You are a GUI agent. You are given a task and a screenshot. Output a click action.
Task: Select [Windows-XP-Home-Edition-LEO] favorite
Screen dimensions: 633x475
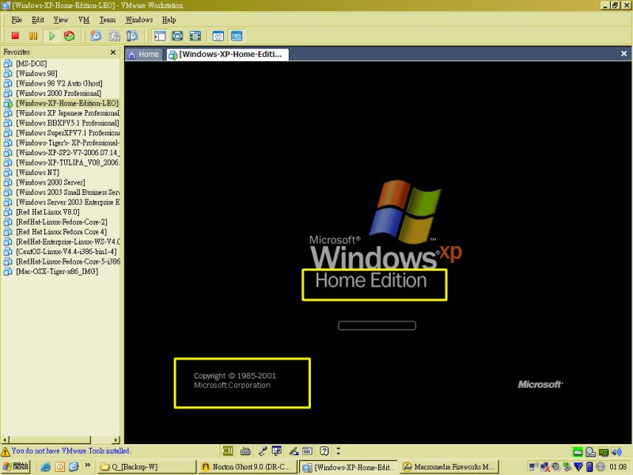click(x=67, y=103)
